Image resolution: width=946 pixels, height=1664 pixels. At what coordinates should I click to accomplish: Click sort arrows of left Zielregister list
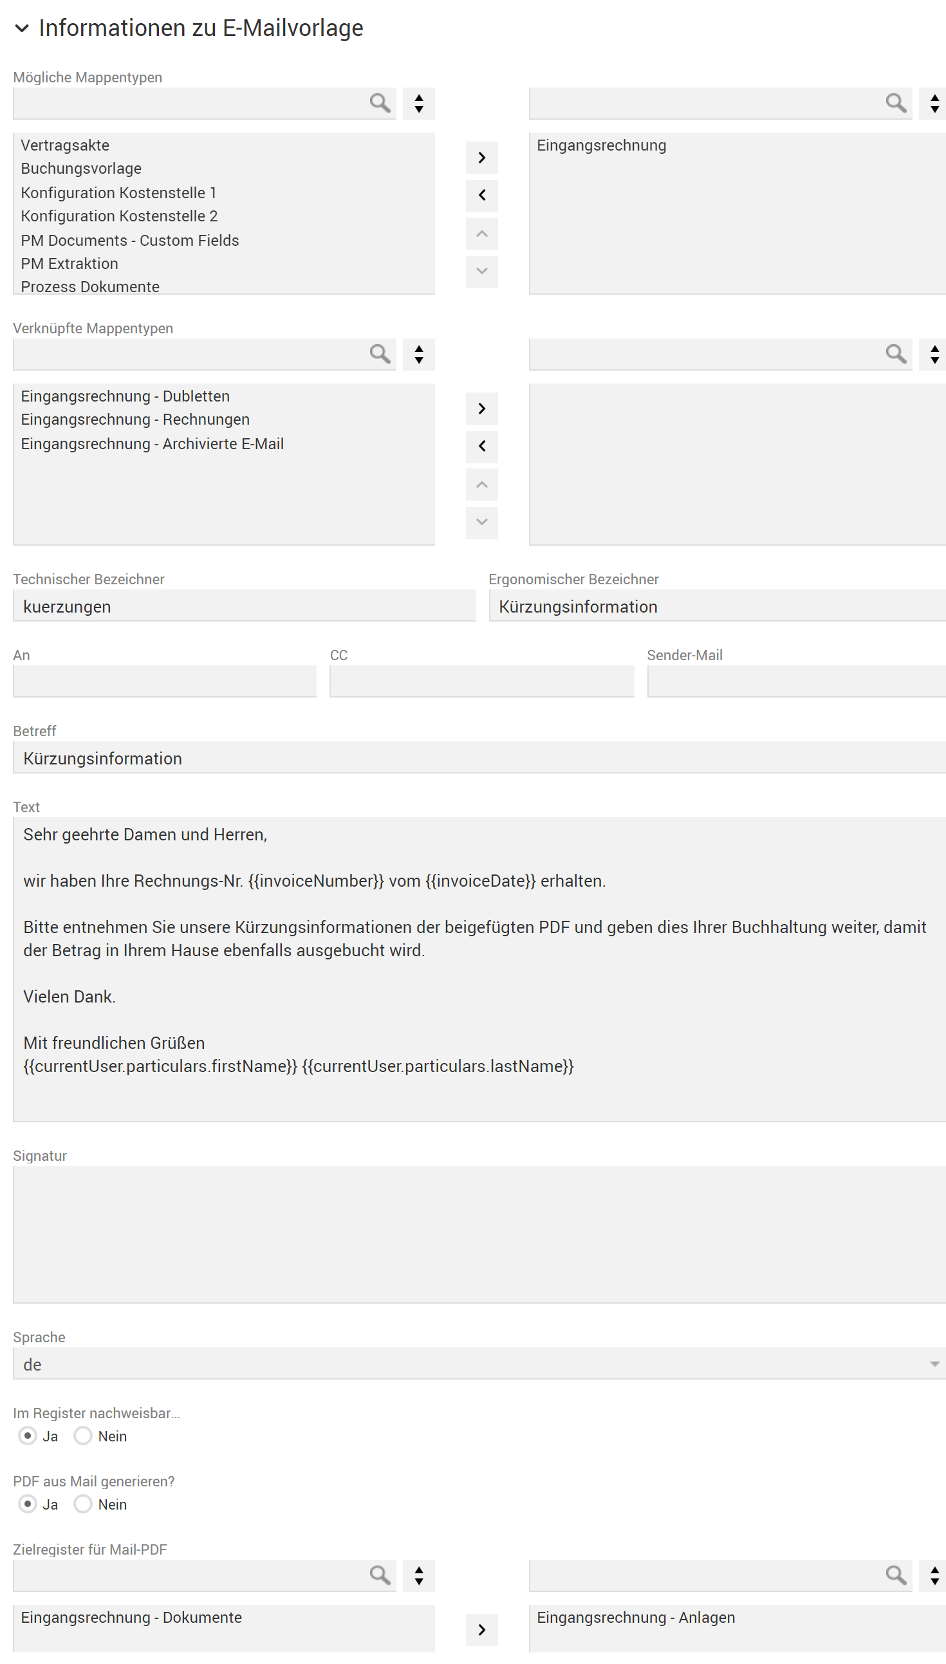419,1576
